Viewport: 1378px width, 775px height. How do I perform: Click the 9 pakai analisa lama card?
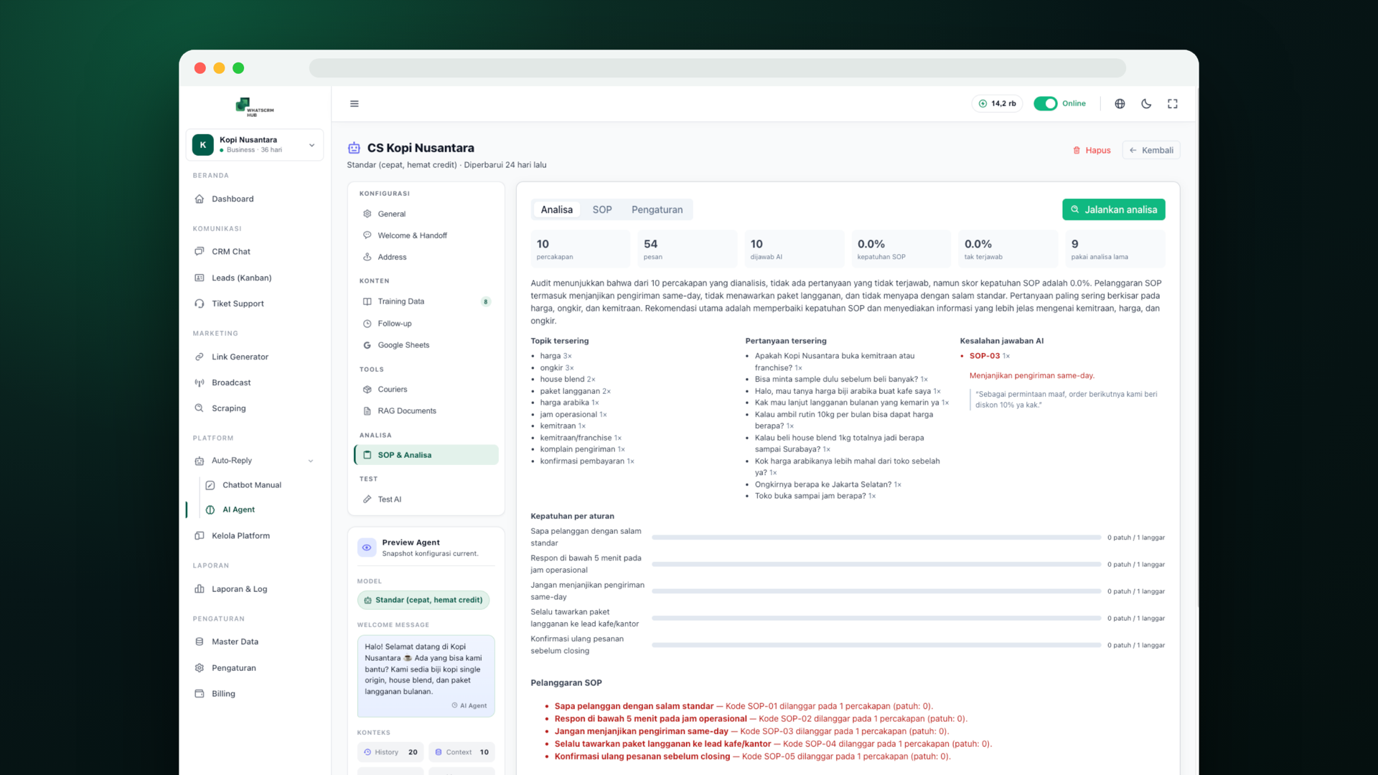[x=1115, y=249]
